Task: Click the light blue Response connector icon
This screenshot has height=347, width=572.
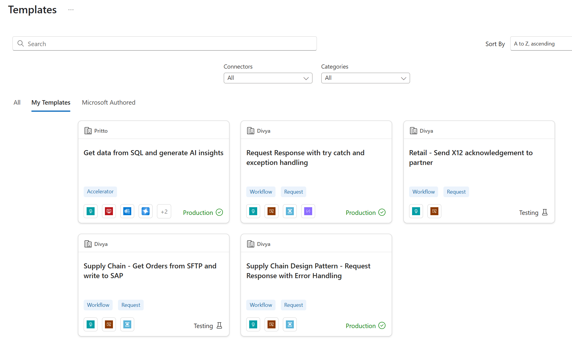Action: pos(290,211)
